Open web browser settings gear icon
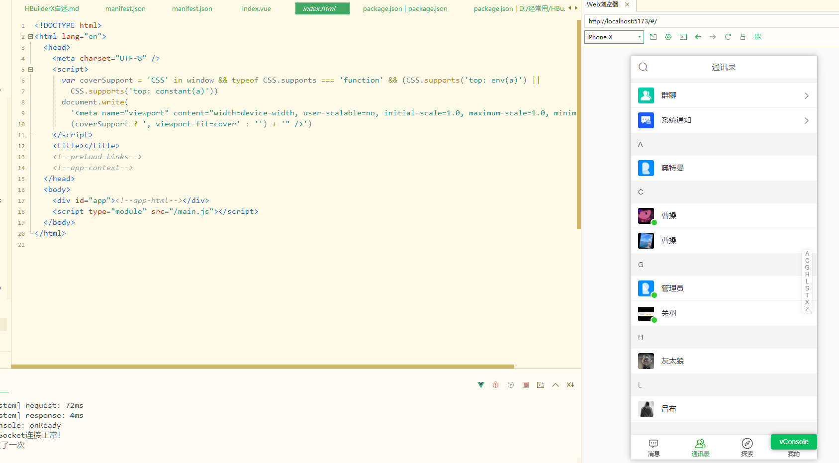 pyautogui.click(x=668, y=37)
